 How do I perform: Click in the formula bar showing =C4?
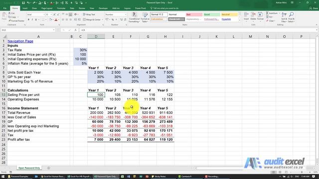pos(197,30)
